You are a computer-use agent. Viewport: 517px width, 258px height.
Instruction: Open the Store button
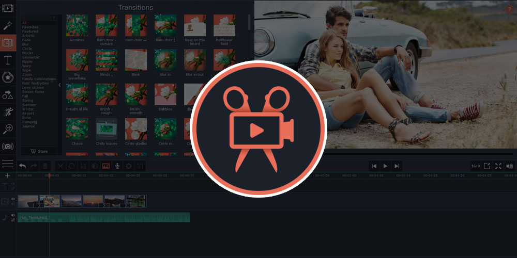click(39, 151)
